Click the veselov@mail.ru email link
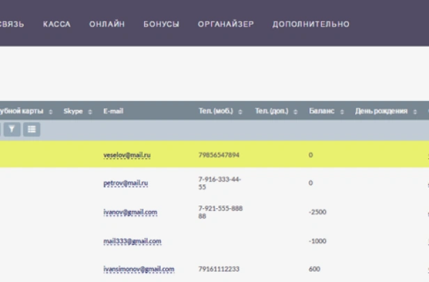The image size is (429, 282). (127, 155)
